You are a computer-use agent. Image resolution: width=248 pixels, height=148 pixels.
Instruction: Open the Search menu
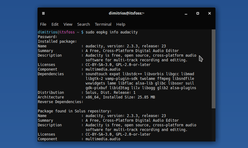point(83,24)
